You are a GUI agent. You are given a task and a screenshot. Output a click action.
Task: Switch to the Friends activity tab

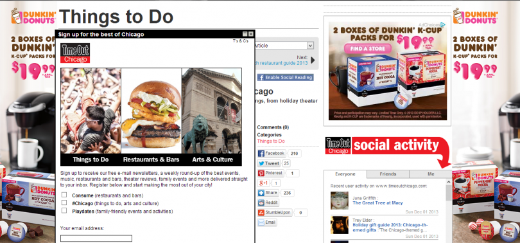tap(388, 174)
